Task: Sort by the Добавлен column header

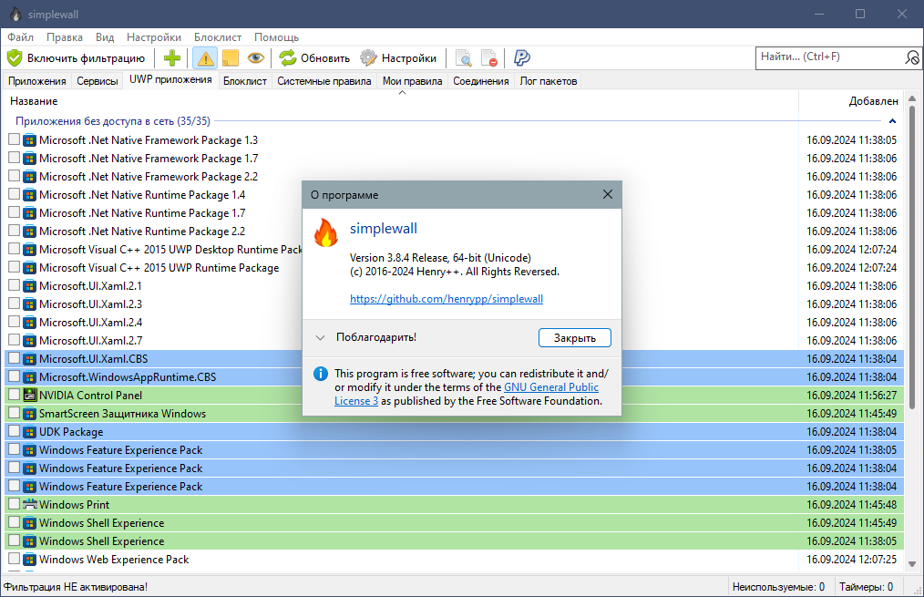Action: pos(851,101)
